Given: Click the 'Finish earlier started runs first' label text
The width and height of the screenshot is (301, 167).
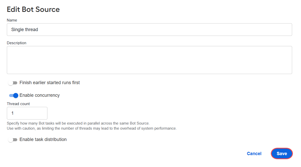Looking at the screenshot, I should [49, 83].
